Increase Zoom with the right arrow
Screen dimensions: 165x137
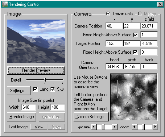(x=155, y=127)
